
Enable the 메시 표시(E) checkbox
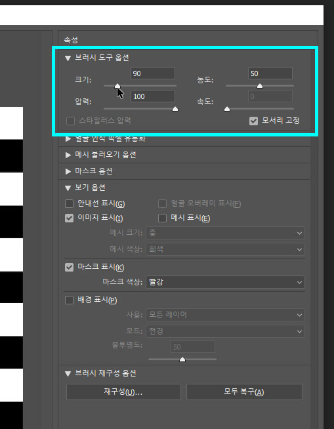(x=162, y=218)
